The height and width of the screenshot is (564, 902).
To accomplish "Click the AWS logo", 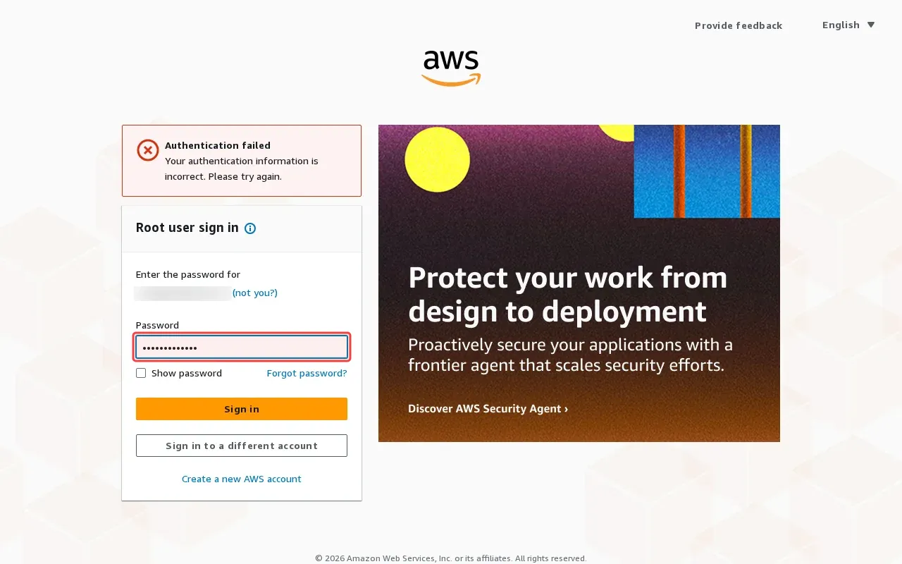I will (450, 68).
